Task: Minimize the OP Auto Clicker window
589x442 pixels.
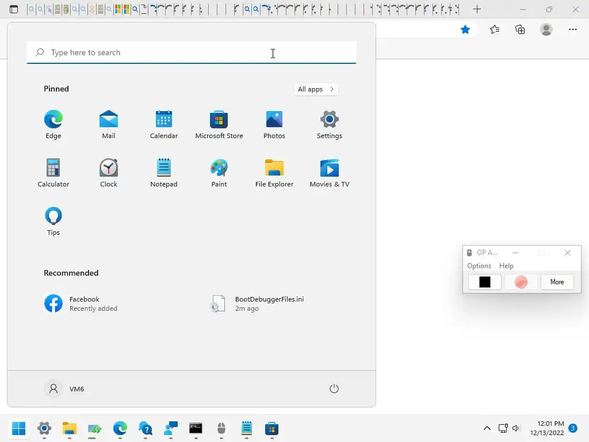Action: (x=515, y=253)
